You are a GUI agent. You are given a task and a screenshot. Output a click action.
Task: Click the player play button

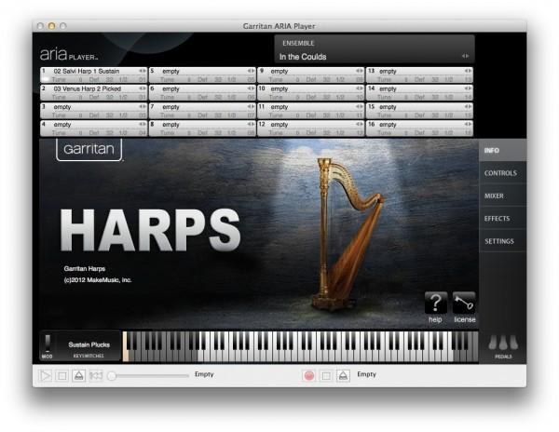click(x=46, y=375)
